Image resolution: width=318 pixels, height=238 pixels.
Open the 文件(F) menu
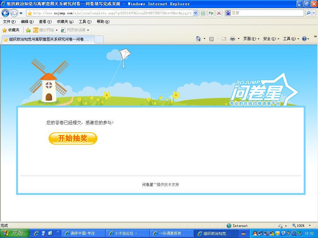9,22
